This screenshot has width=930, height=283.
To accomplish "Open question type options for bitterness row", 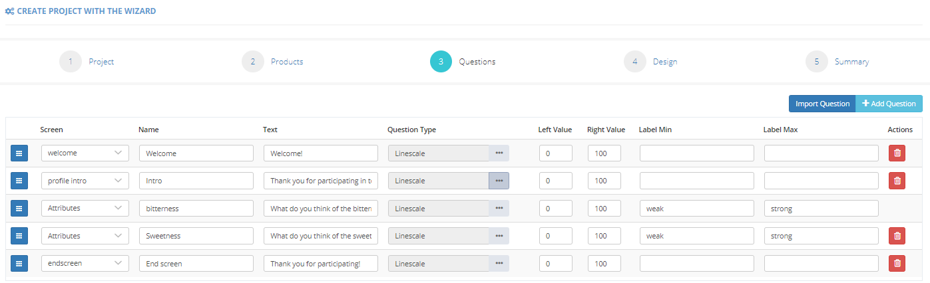I will pyautogui.click(x=499, y=209).
